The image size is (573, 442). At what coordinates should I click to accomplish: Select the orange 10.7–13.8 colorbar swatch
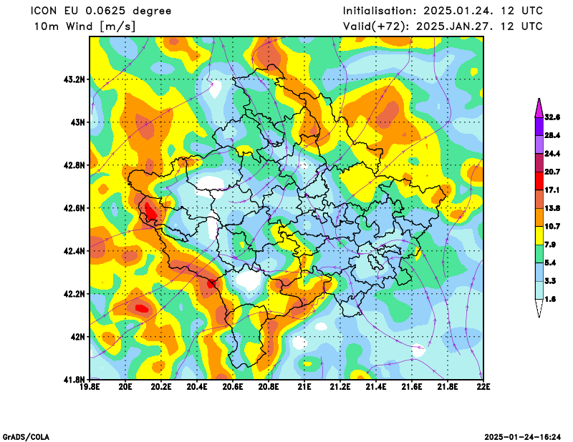[539, 217]
